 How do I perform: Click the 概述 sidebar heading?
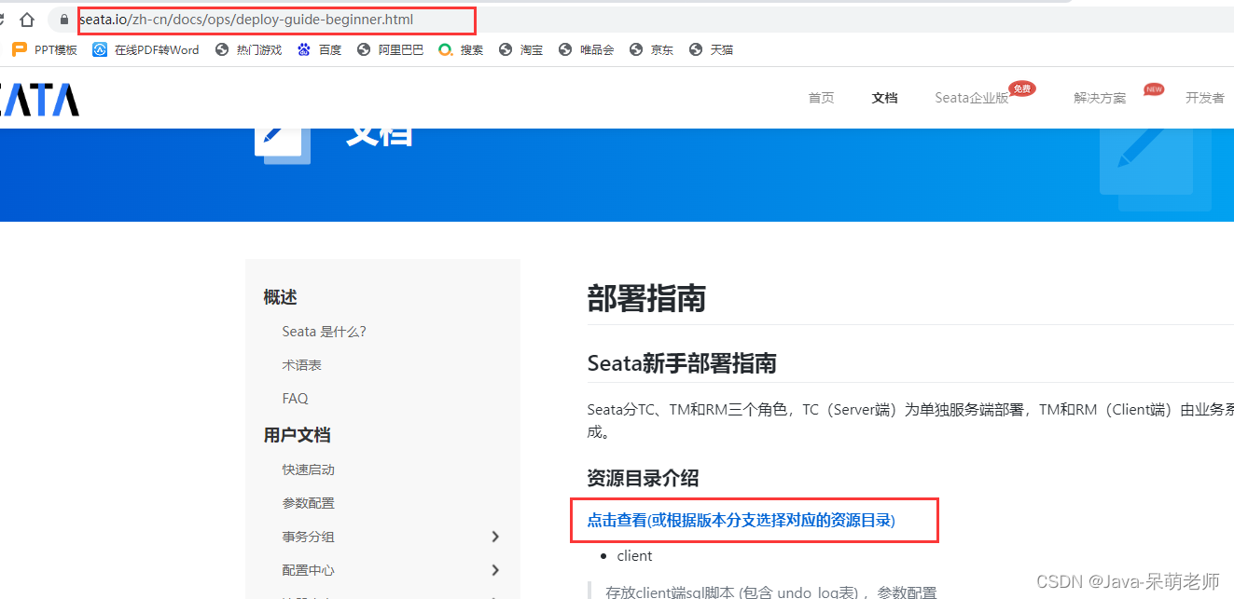280,297
